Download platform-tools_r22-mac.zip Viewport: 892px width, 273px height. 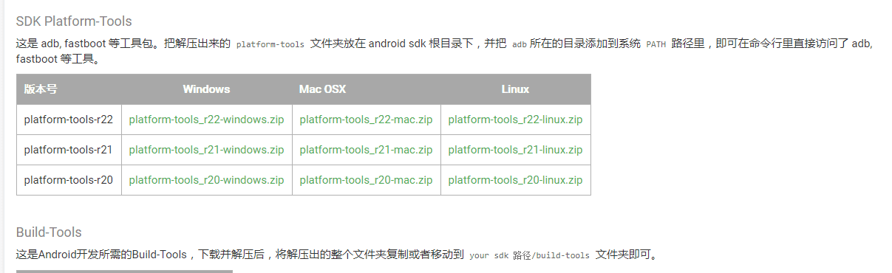[366, 120]
